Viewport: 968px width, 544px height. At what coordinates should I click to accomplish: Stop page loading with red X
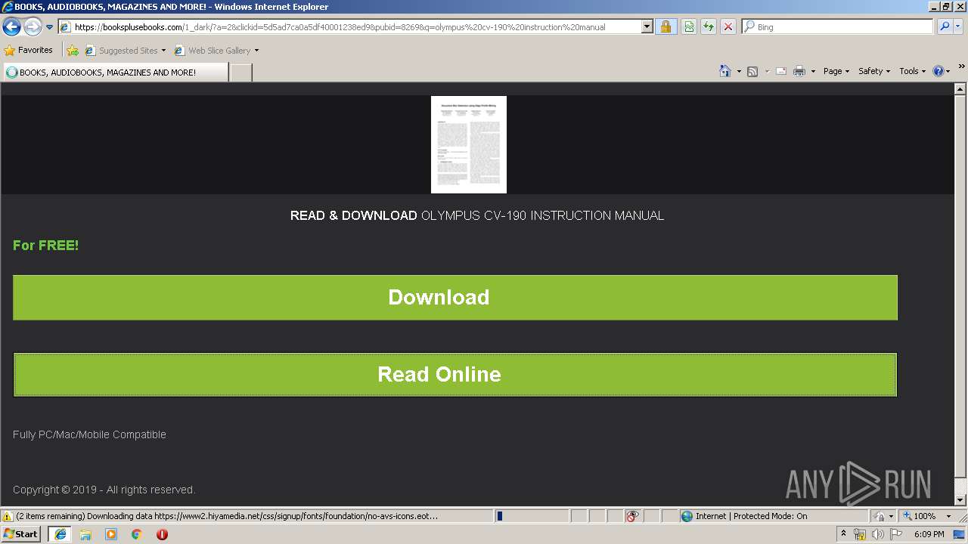click(728, 27)
